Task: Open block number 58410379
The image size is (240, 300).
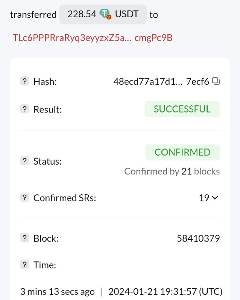Action: (x=198, y=238)
